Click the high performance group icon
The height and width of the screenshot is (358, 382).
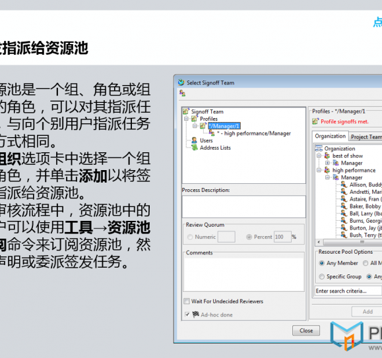pyautogui.click(x=327, y=170)
